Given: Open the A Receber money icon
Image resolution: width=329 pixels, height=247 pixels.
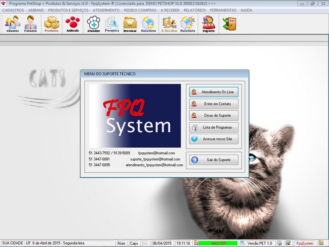Looking at the screenshot, I should click(x=169, y=24).
